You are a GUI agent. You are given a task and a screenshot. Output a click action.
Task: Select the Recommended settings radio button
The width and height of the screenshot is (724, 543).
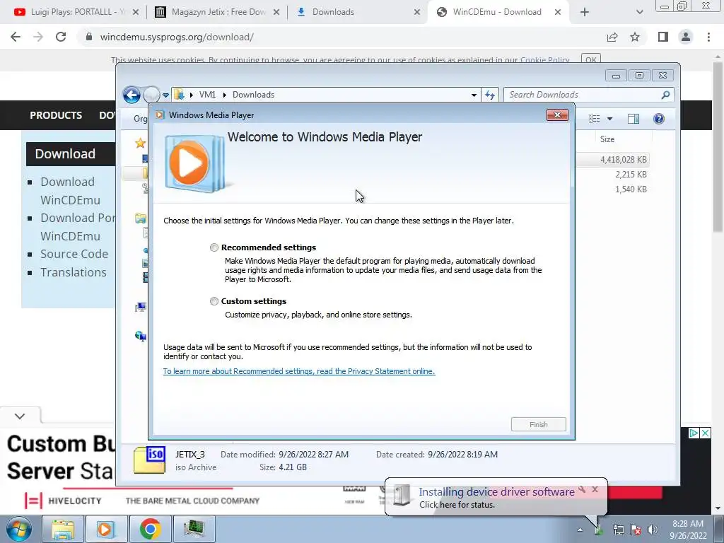214,247
